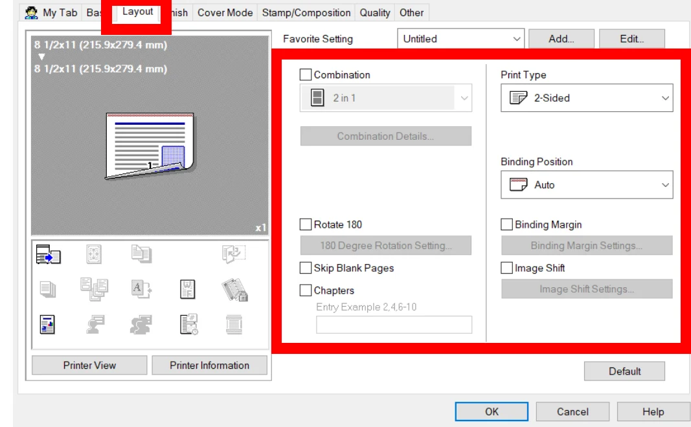Click the page with W and F icon
The height and width of the screenshot is (427, 691).
(x=188, y=289)
